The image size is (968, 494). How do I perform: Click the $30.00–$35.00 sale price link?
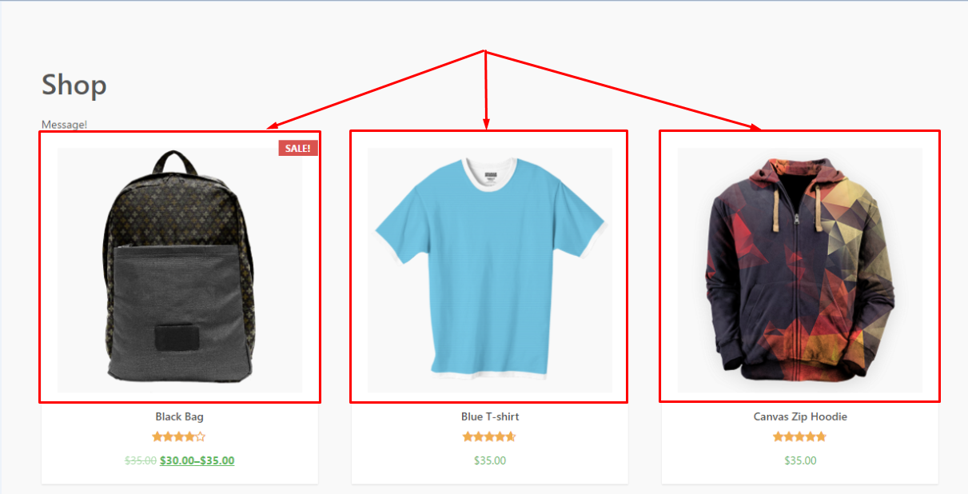197,460
